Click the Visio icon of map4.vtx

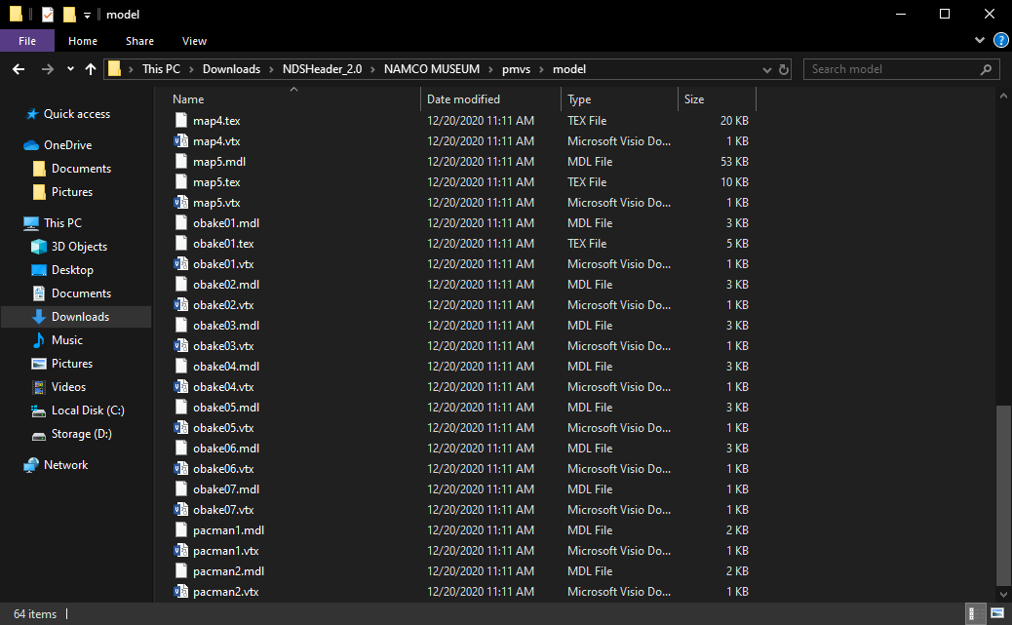tap(181, 140)
